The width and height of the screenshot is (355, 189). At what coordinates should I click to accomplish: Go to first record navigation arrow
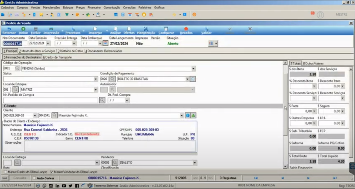(x=256, y=178)
